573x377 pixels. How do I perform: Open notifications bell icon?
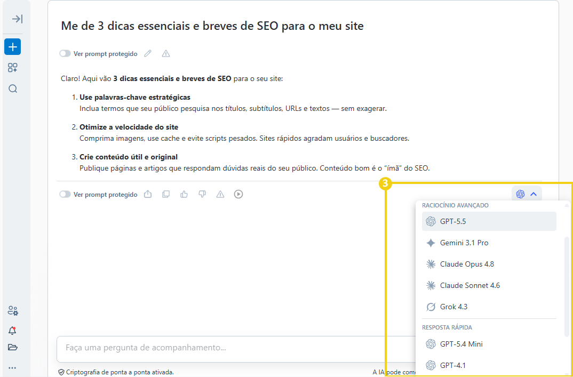point(12,331)
